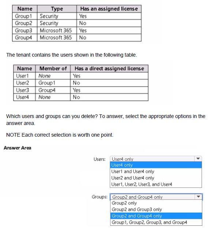Click 'Has an assigned license' column header

tap(109, 9)
